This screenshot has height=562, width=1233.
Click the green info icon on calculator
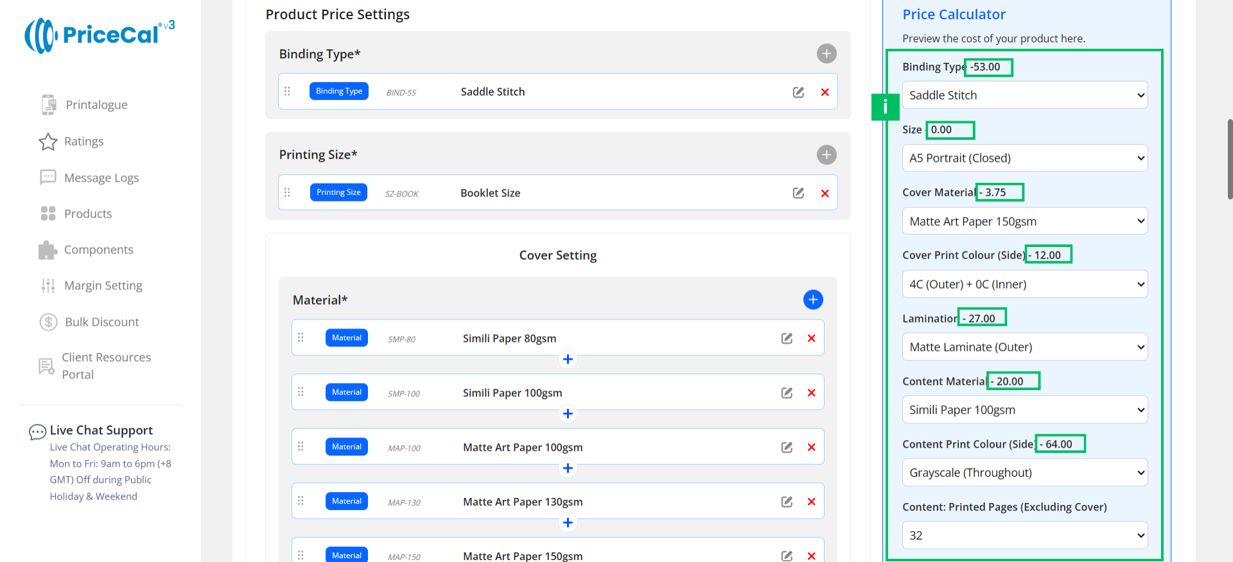pyautogui.click(x=885, y=106)
